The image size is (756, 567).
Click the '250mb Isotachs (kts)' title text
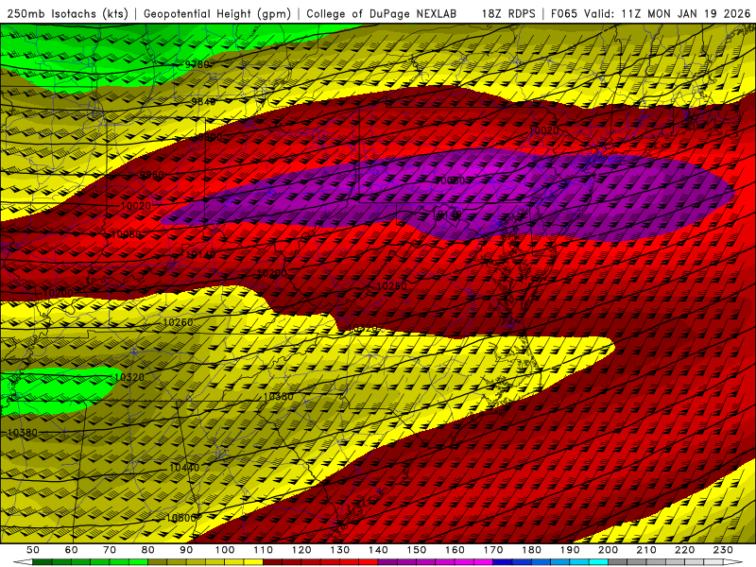point(68,13)
